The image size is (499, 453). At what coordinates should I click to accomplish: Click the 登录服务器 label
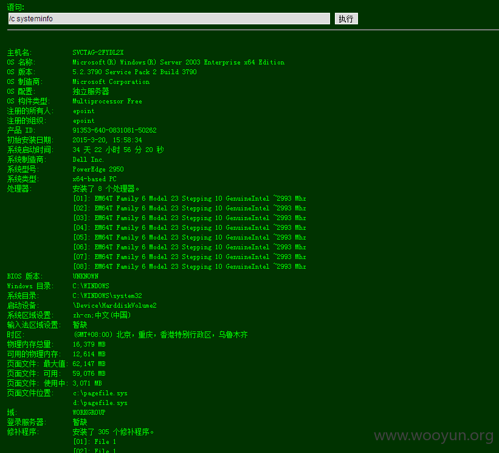tap(27, 422)
